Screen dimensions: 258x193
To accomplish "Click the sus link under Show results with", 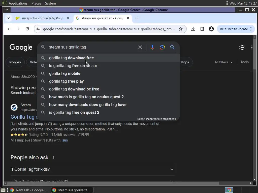I will coord(65,140).
